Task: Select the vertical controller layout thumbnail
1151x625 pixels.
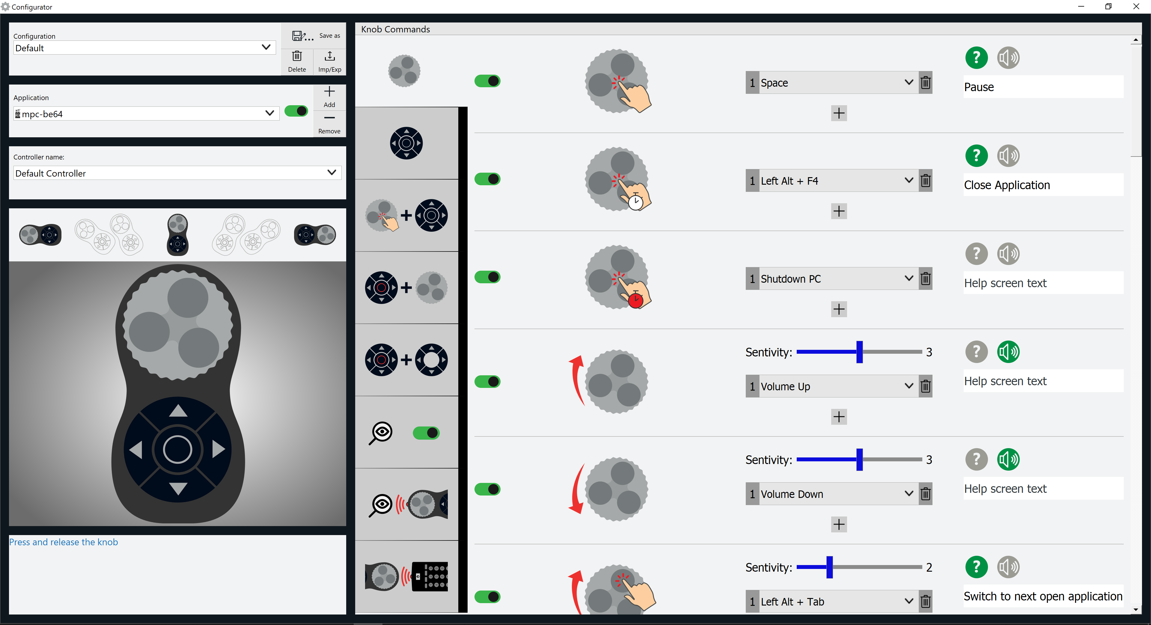Action: (177, 234)
